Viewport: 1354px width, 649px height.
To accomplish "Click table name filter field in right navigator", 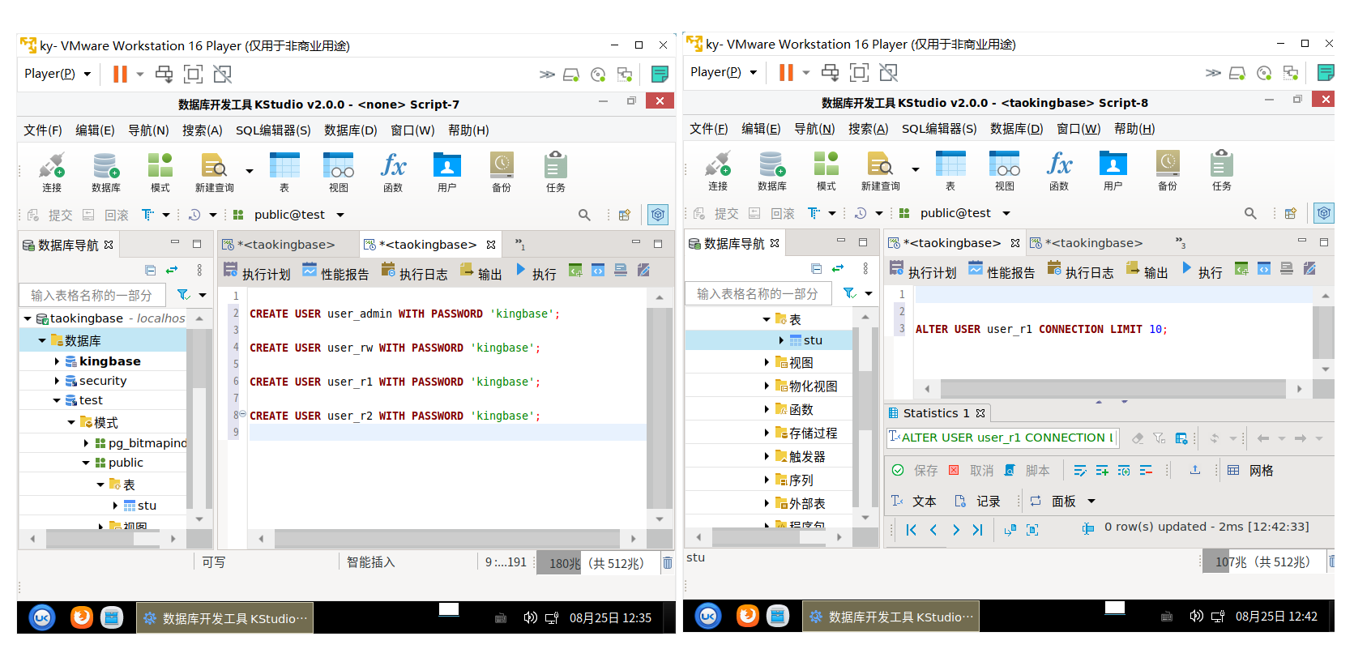I will (758, 293).
